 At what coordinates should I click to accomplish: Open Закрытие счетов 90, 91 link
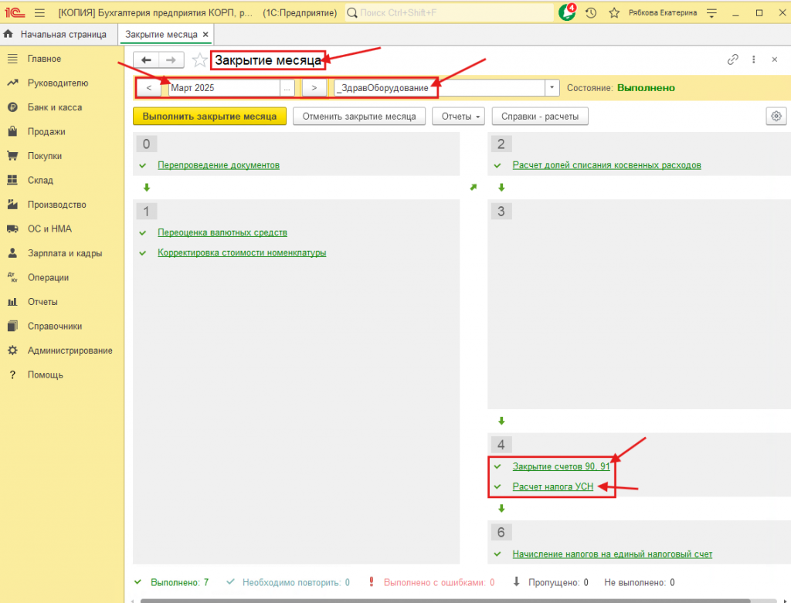point(562,466)
